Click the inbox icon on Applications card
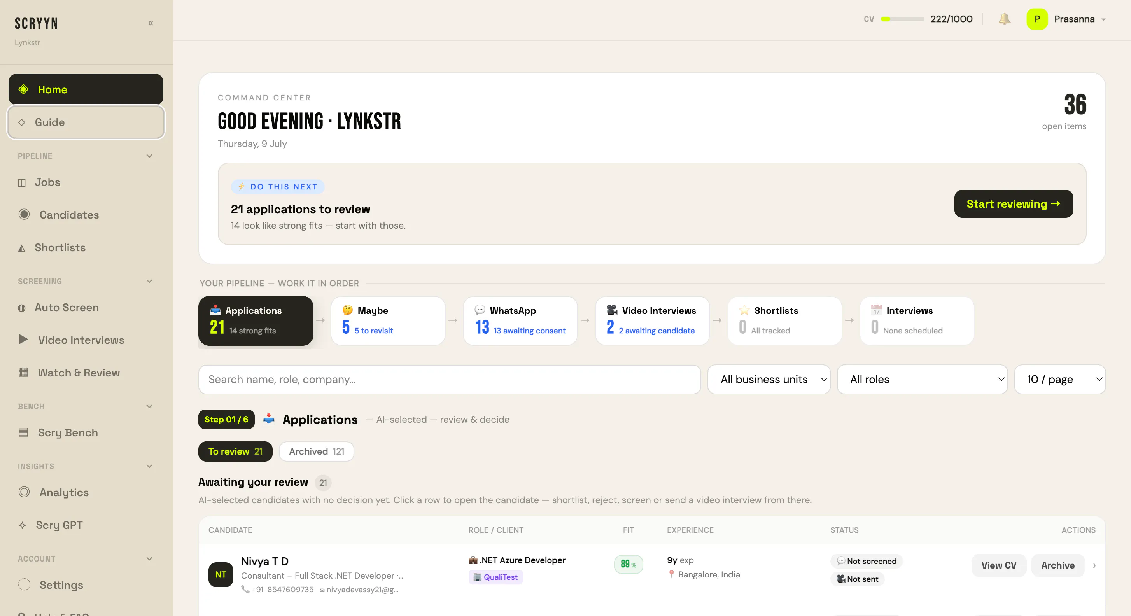 coord(215,310)
